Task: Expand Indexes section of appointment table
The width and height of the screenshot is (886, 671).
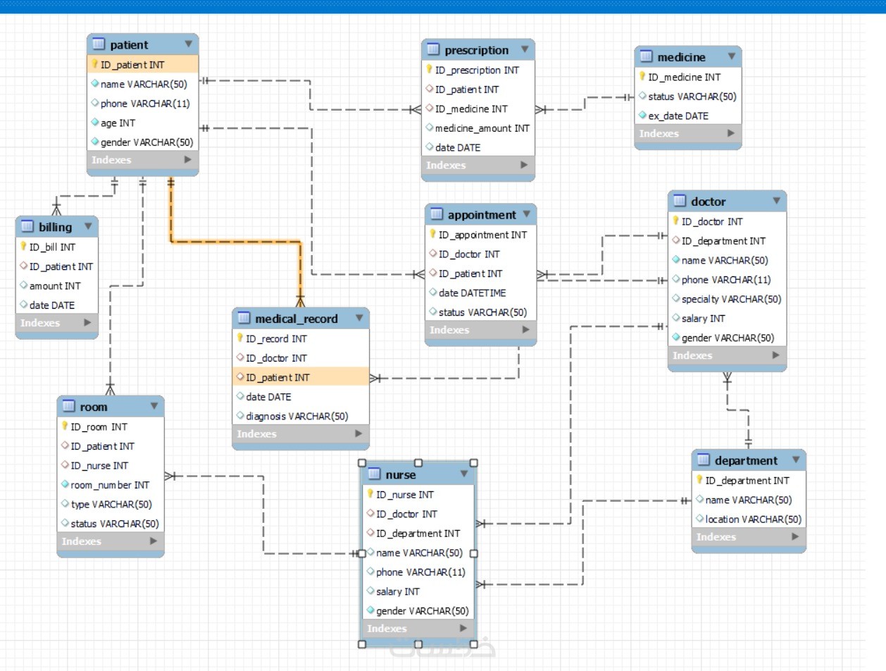Action: 525,330
